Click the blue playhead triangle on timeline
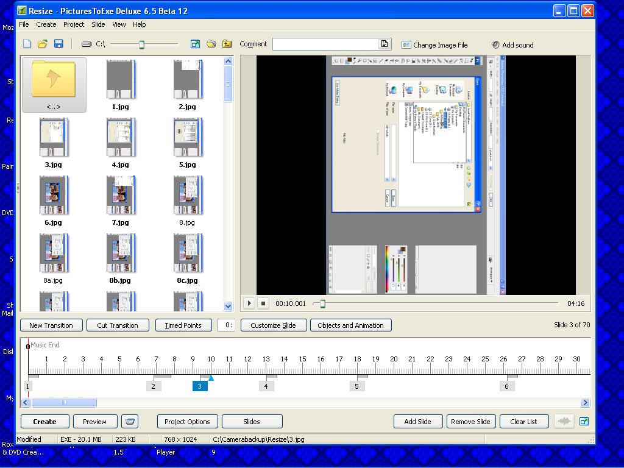The height and width of the screenshot is (468, 624). point(211,378)
